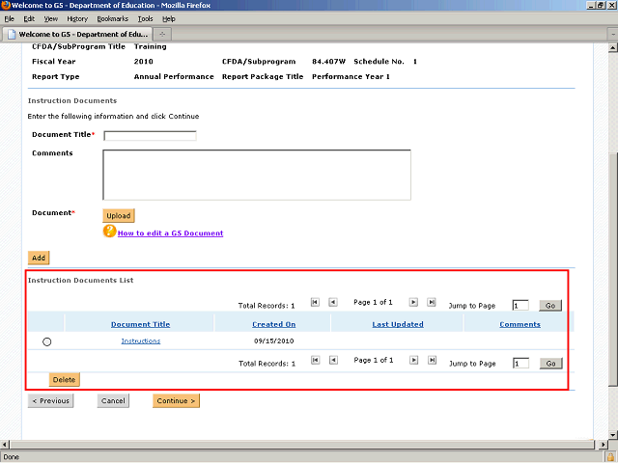Click the orange question mark help icon

pyautogui.click(x=109, y=231)
